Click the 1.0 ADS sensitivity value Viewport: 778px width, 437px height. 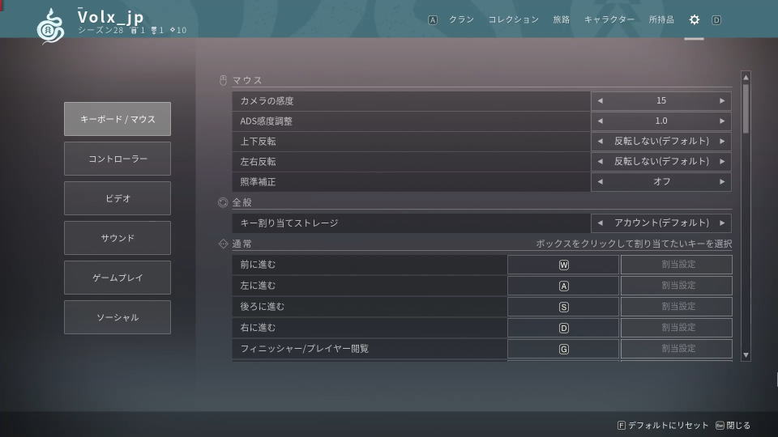661,121
